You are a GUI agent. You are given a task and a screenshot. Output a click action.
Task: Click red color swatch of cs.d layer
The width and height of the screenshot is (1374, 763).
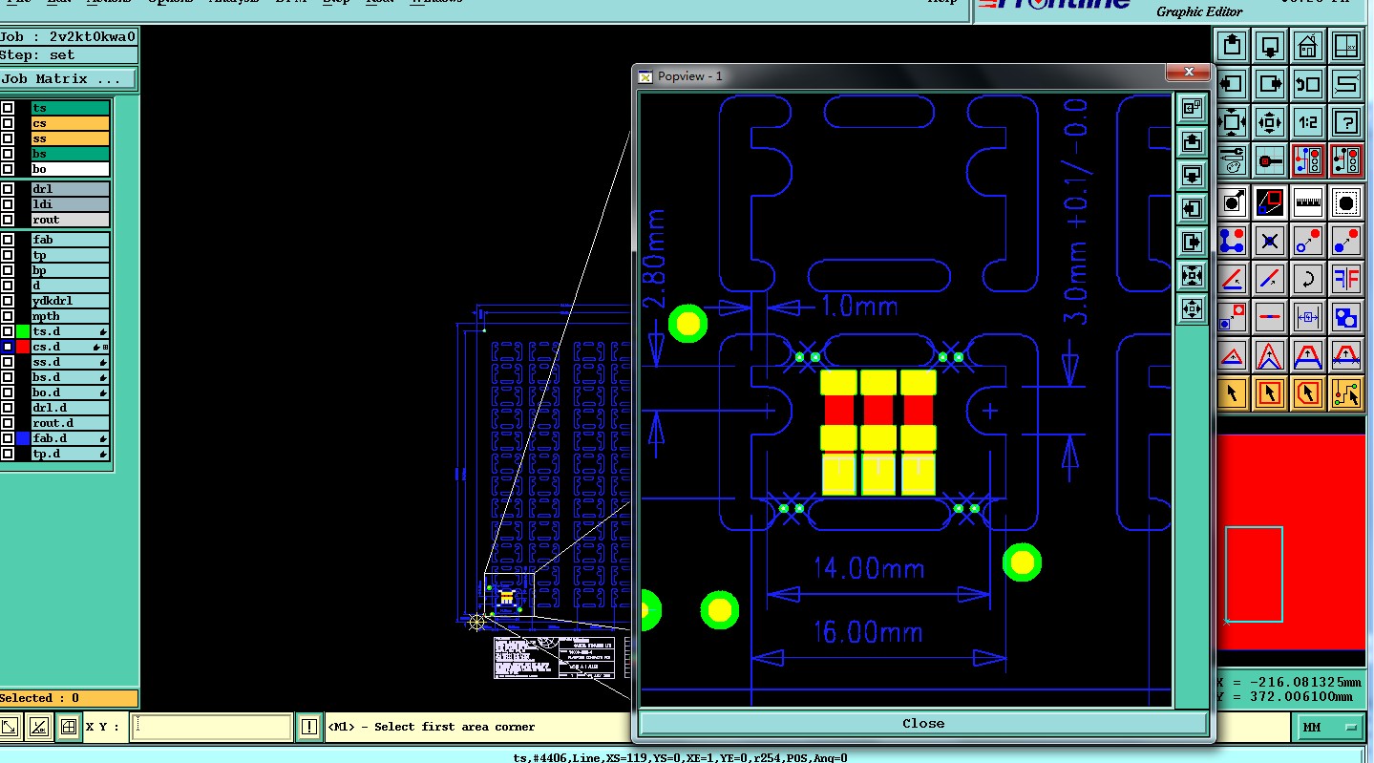(23, 347)
